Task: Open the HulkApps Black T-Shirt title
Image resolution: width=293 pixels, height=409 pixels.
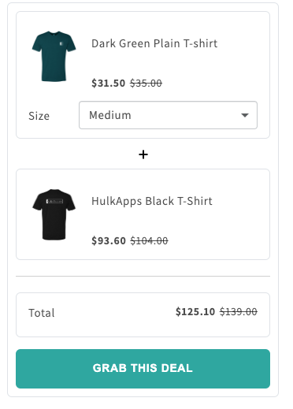Action: coord(152,201)
